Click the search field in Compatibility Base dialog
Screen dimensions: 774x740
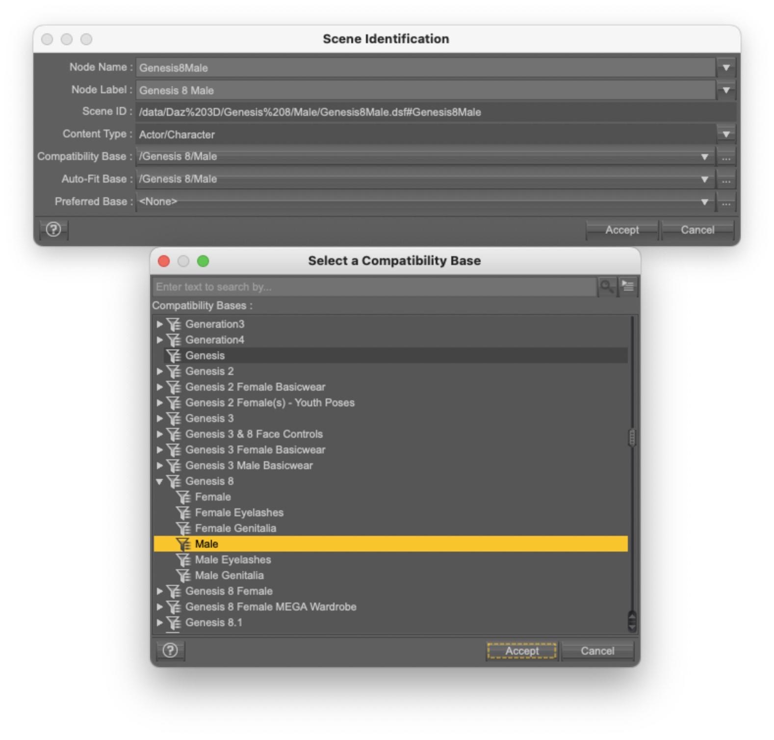point(375,287)
